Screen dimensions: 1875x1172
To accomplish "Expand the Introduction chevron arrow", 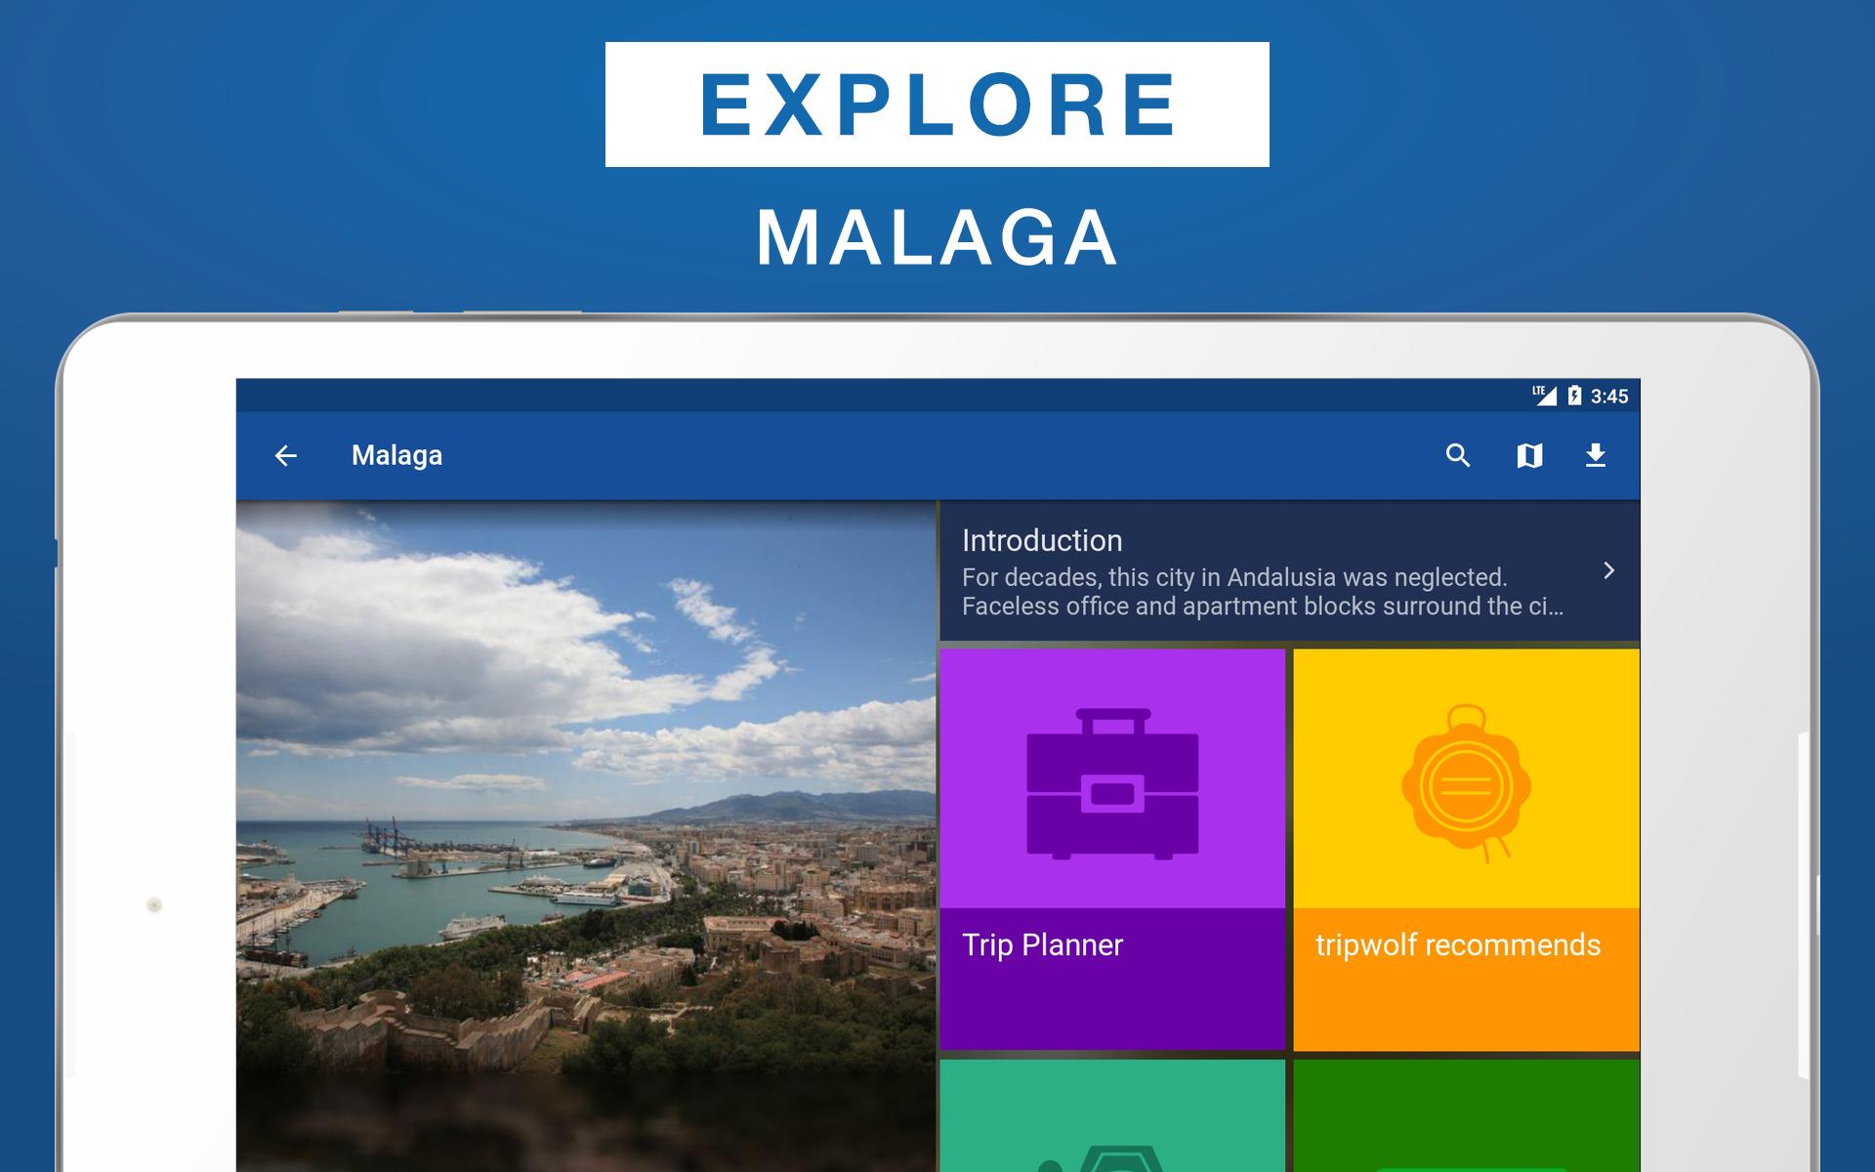I will (1609, 570).
